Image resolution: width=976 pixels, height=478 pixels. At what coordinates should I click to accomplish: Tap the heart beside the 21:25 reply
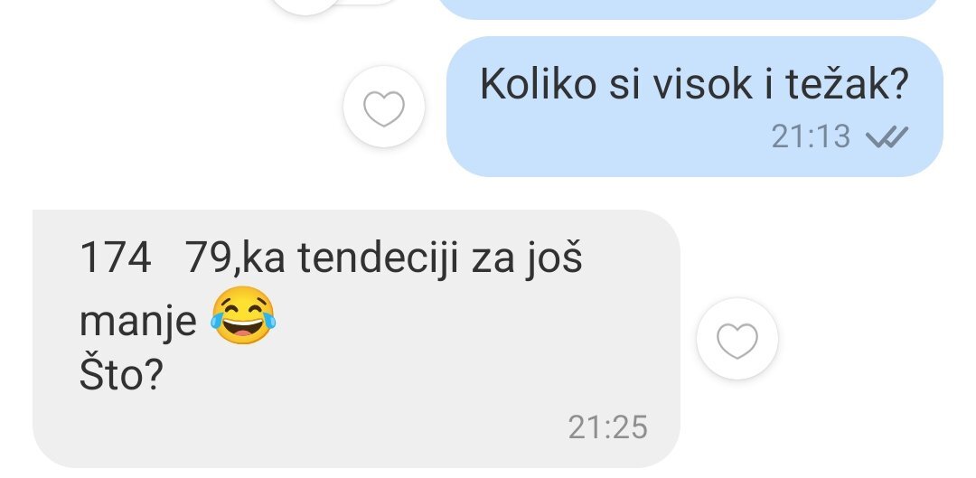[737, 339]
